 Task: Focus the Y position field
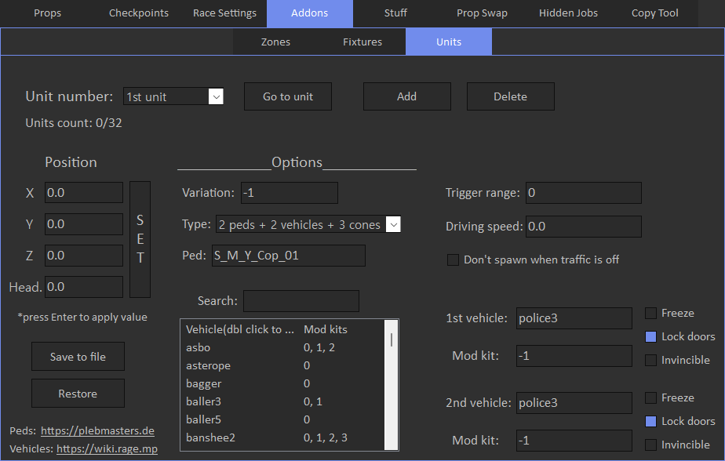(x=84, y=224)
